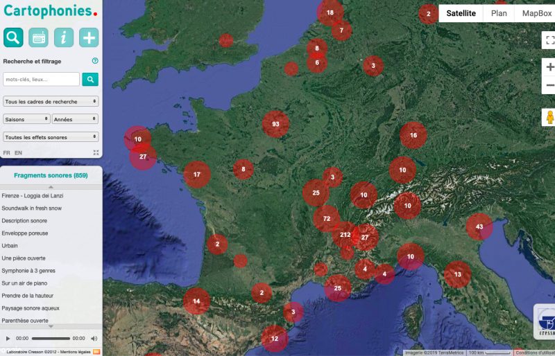555x356 pixels.
Task: Mute the audio player volume
Action: click(94, 339)
